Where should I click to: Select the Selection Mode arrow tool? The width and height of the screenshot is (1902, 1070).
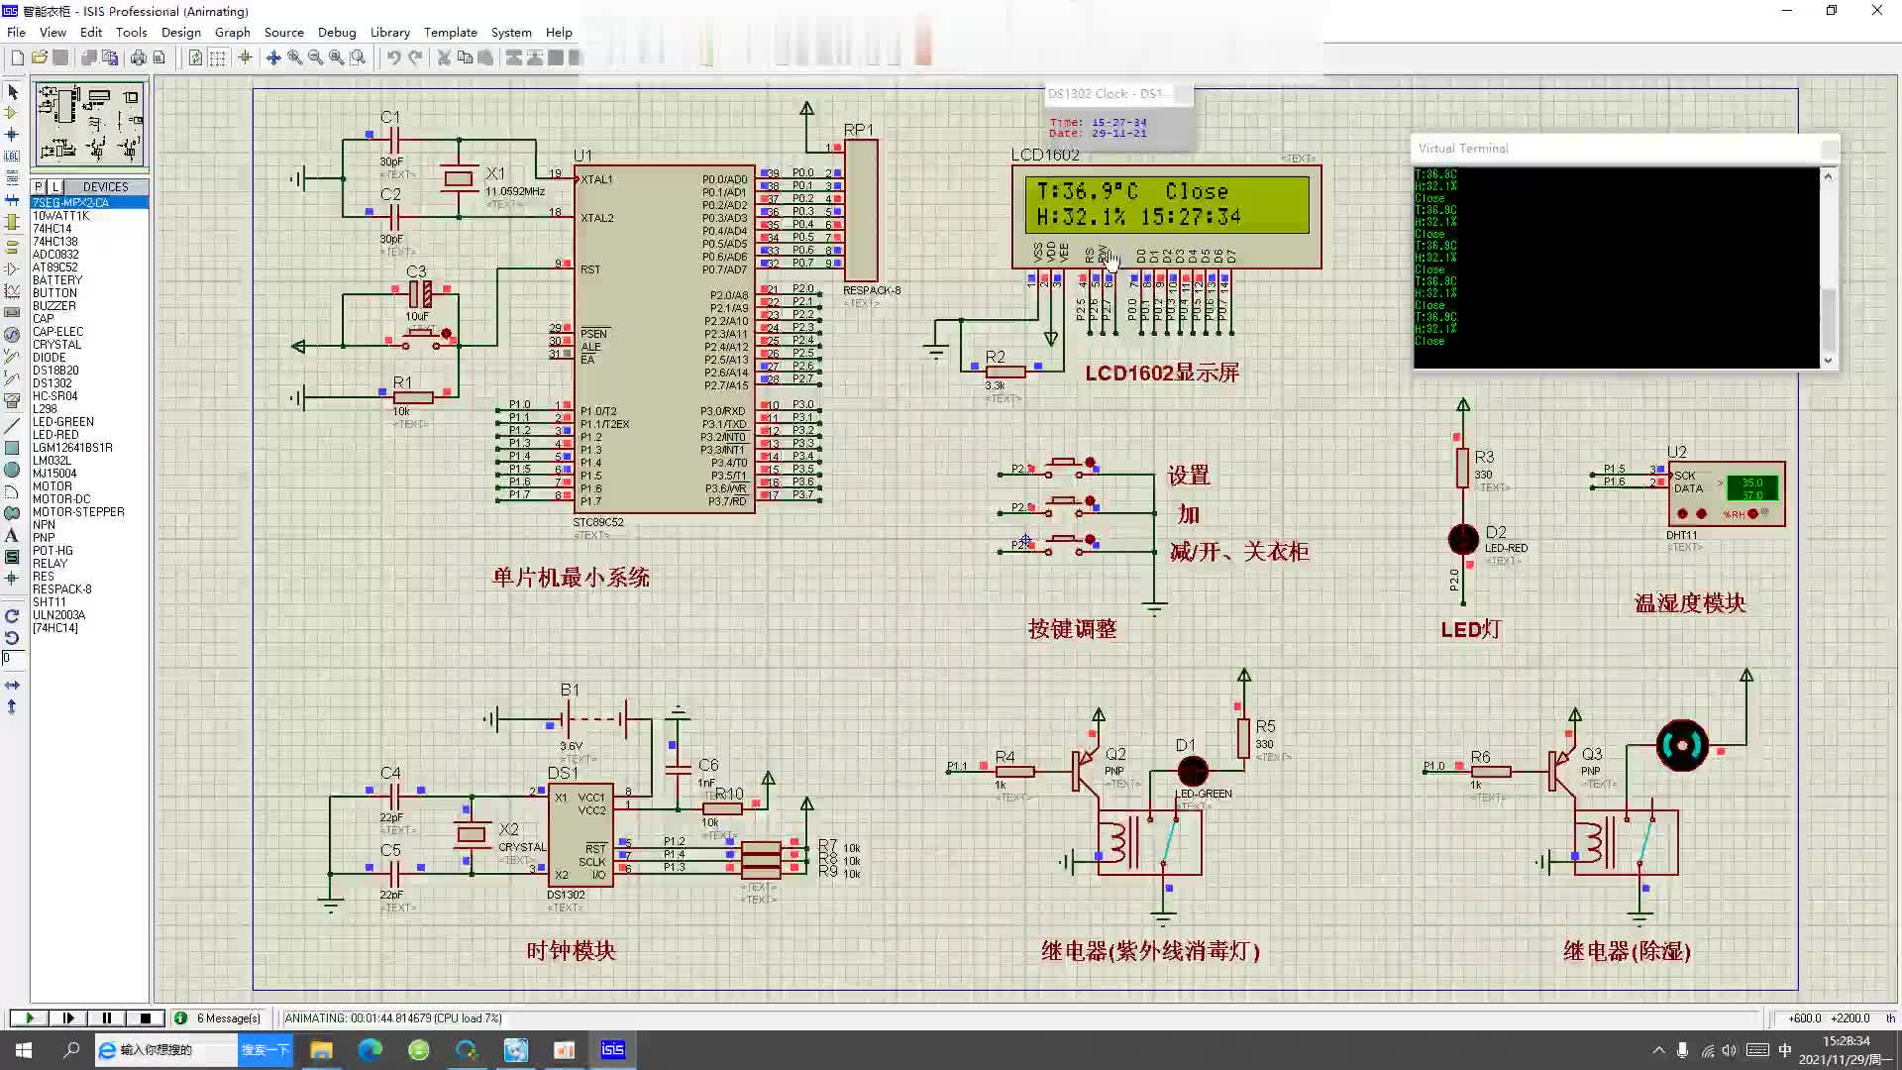13,92
